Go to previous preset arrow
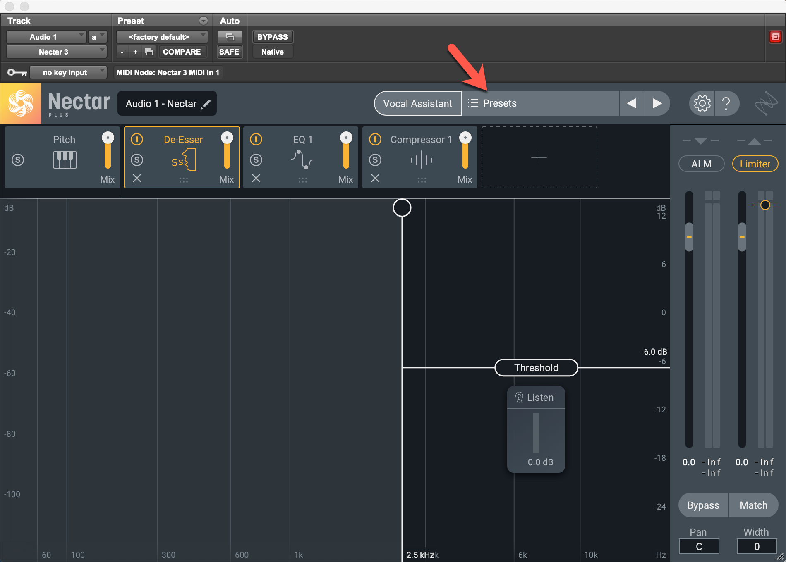The width and height of the screenshot is (786, 562). pos(632,103)
